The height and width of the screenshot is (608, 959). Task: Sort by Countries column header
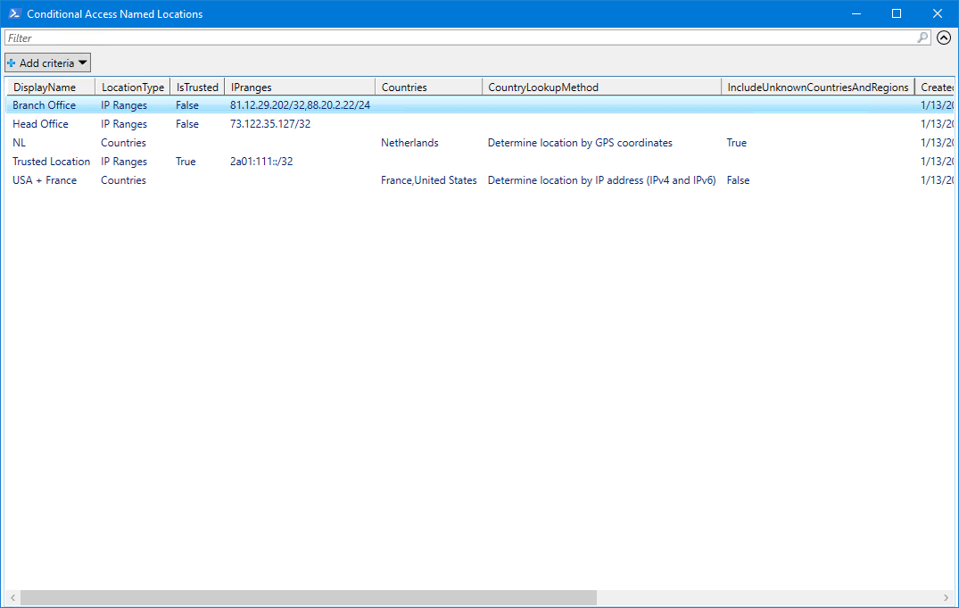click(x=404, y=87)
